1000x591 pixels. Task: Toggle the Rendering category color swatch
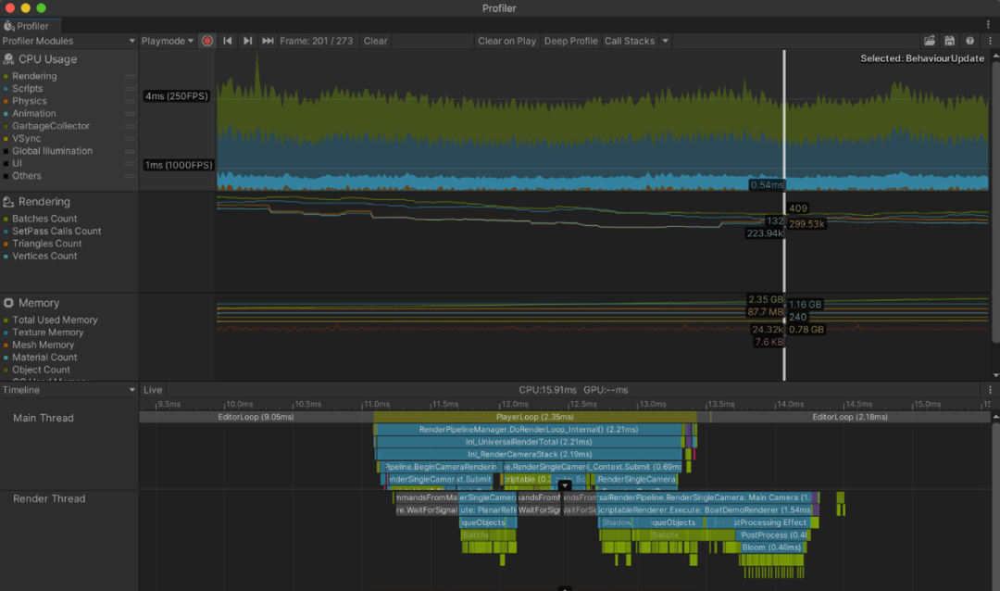[6, 76]
